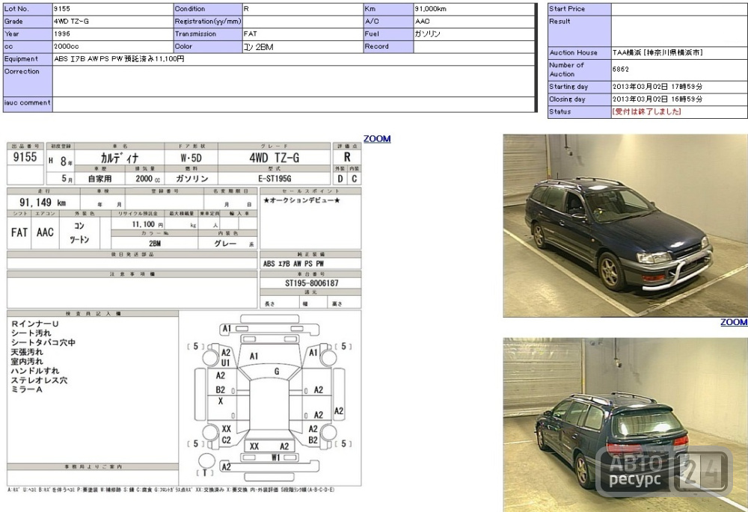Open the ZOOM link above the auction sheet
This screenshot has height=512, width=748.
point(377,139)
